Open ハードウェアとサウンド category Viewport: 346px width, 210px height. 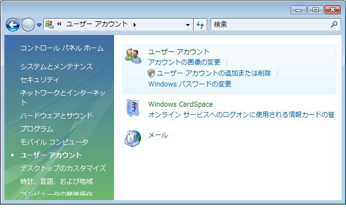tap(56, 116)
